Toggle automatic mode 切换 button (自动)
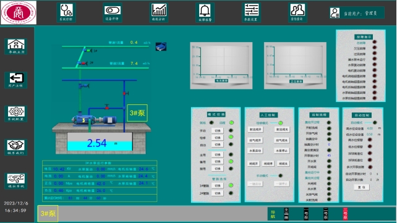 click(218, 145)
